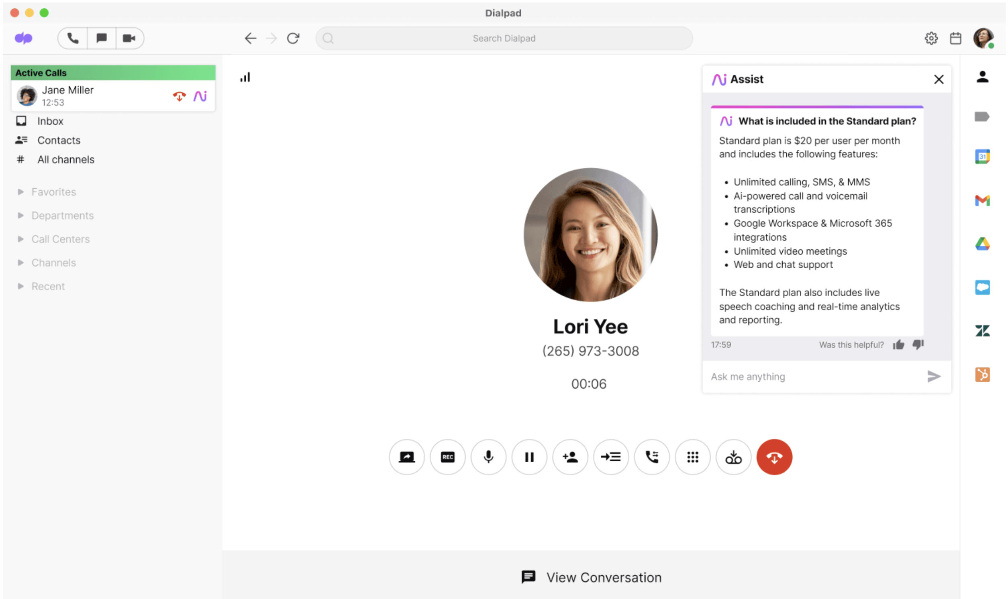The height and width of the screenshot is (599, 1008).
Task: Open the HubSpot integration panel
Action: coord(983,375)
